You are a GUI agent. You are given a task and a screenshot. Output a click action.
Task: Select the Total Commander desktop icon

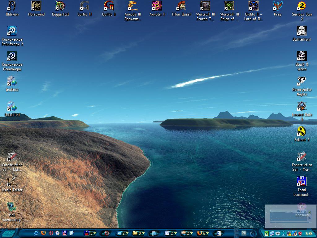pos(302,186)
